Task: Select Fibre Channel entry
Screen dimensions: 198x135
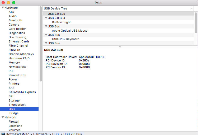Action: [18, 46]
